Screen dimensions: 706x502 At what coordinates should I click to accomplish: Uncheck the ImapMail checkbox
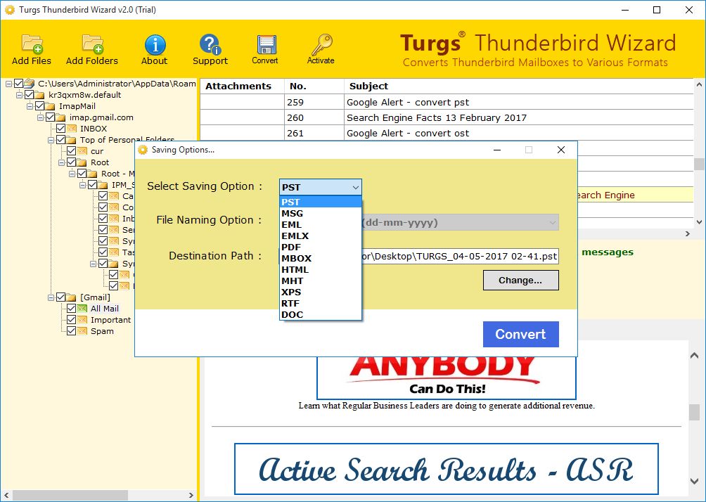pyautogui.click(x=39, y=106)
